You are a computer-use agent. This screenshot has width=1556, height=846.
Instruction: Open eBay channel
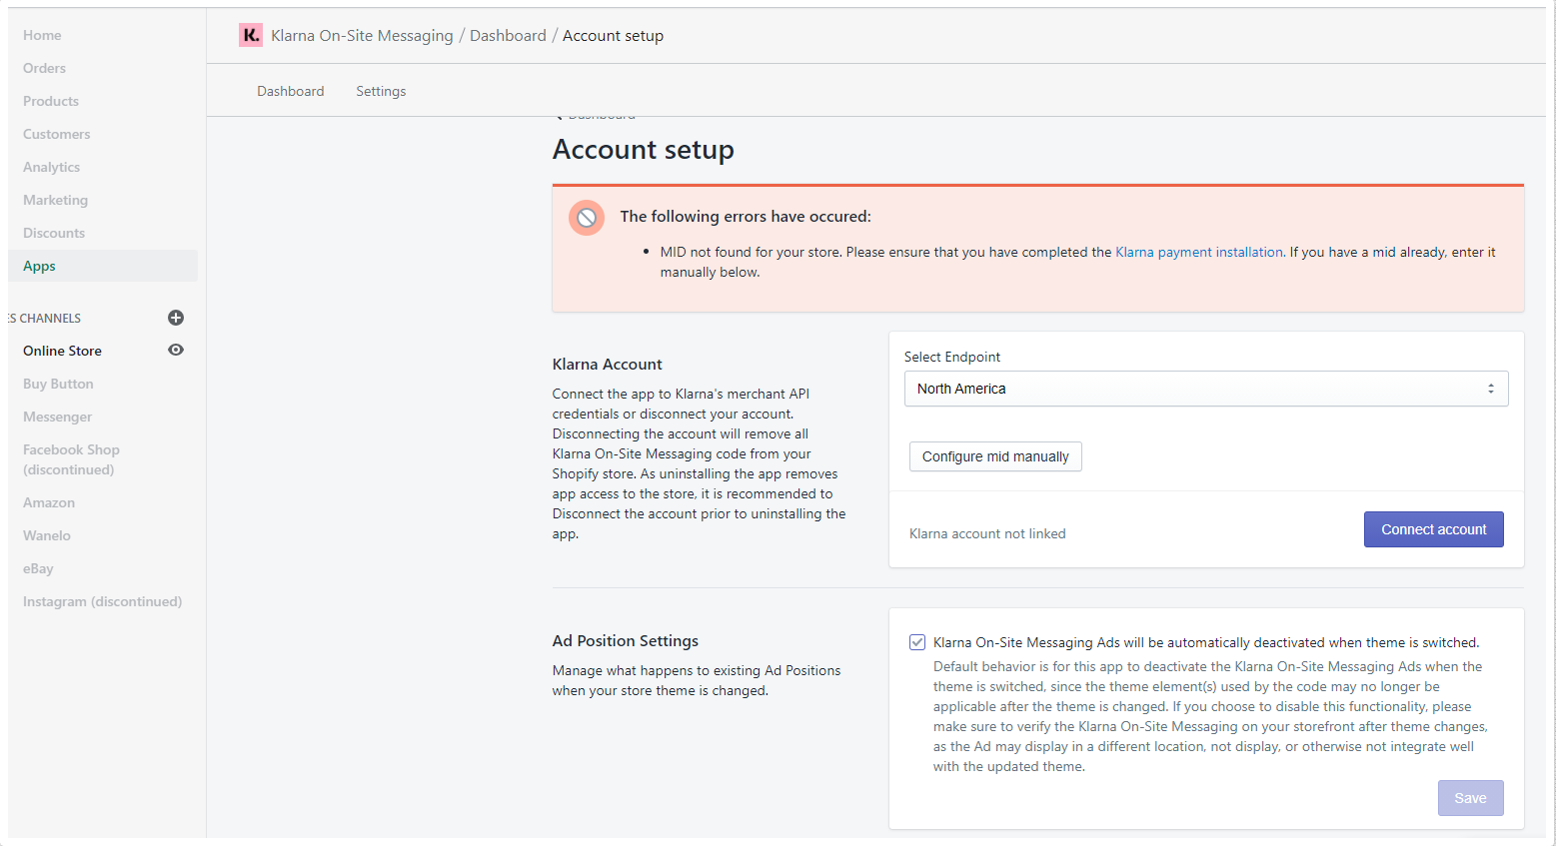pos(38,568)
